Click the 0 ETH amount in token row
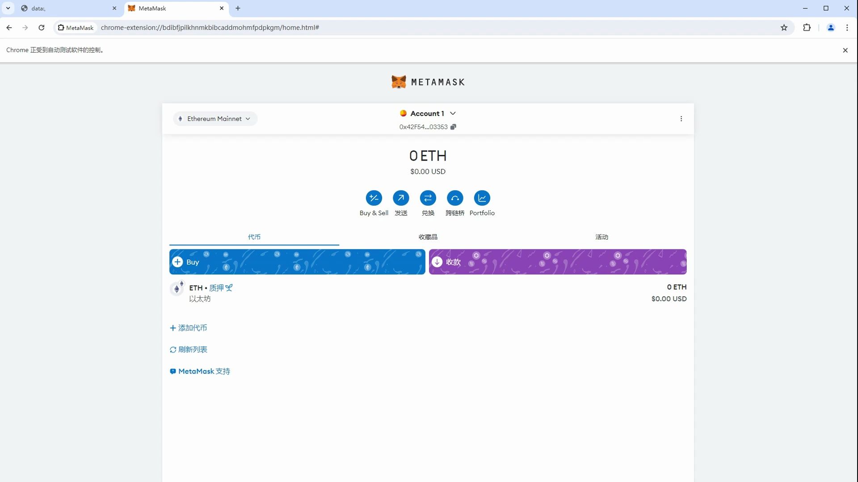The height and width of the screenshot is (482, 858). (x=677, y=287)
